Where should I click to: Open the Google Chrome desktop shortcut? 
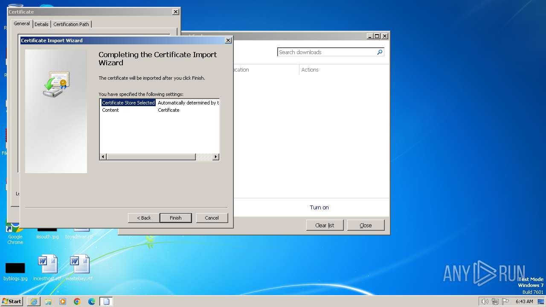pos(15,232)
